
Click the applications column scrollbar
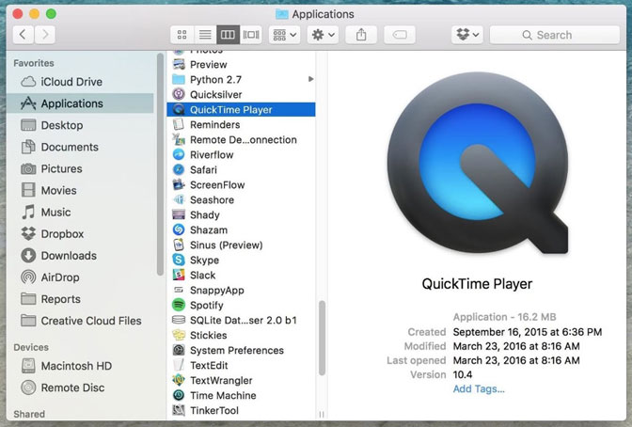point(322,338)
